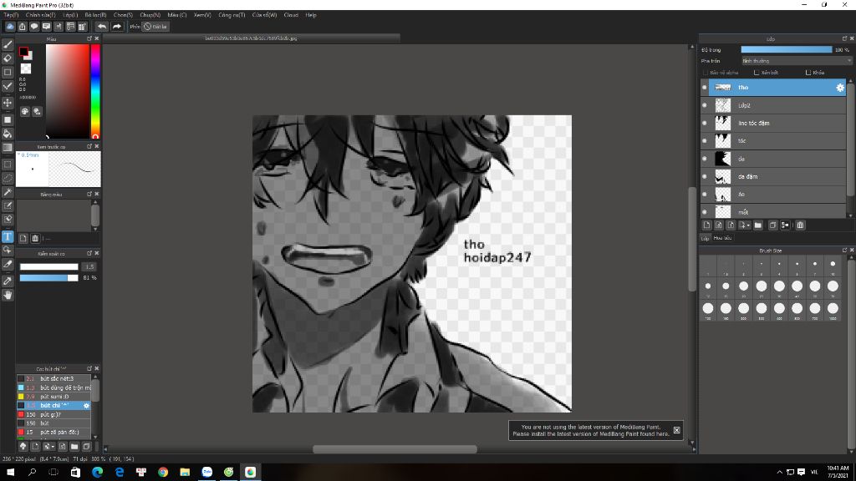Click the Đặt lại reset button

coord(155,26)
